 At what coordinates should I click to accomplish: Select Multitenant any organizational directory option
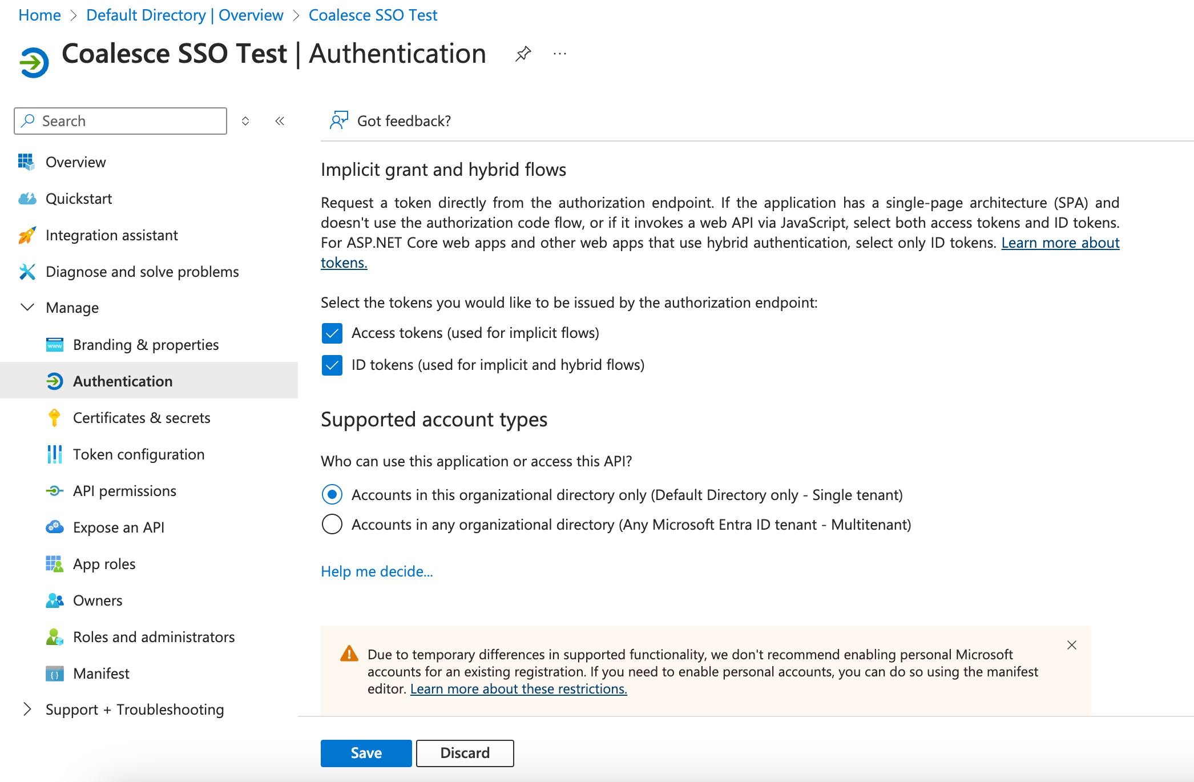point(332,524)
